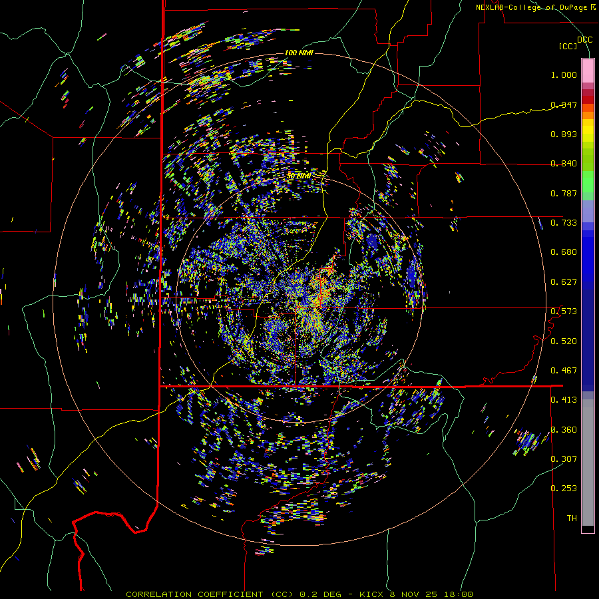Click the [CC] units label above color bar
Image resolution: width=599 pixels, height=599 pixels.
click(x=568, y=46)
